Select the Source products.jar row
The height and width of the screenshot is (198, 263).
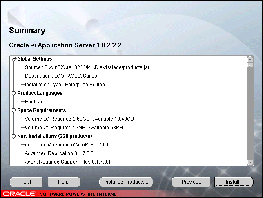pos(87,67)
